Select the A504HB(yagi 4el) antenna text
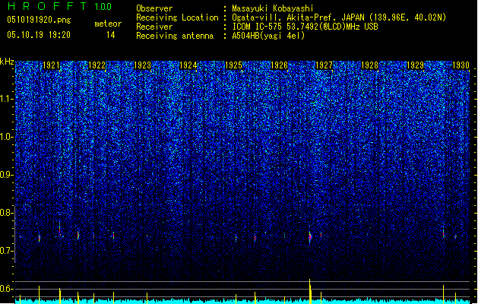 [268, 36]
